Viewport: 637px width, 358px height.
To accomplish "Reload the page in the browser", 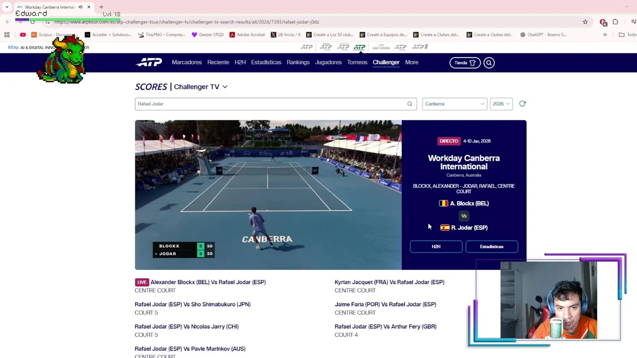I will click(x=33, y=22).
